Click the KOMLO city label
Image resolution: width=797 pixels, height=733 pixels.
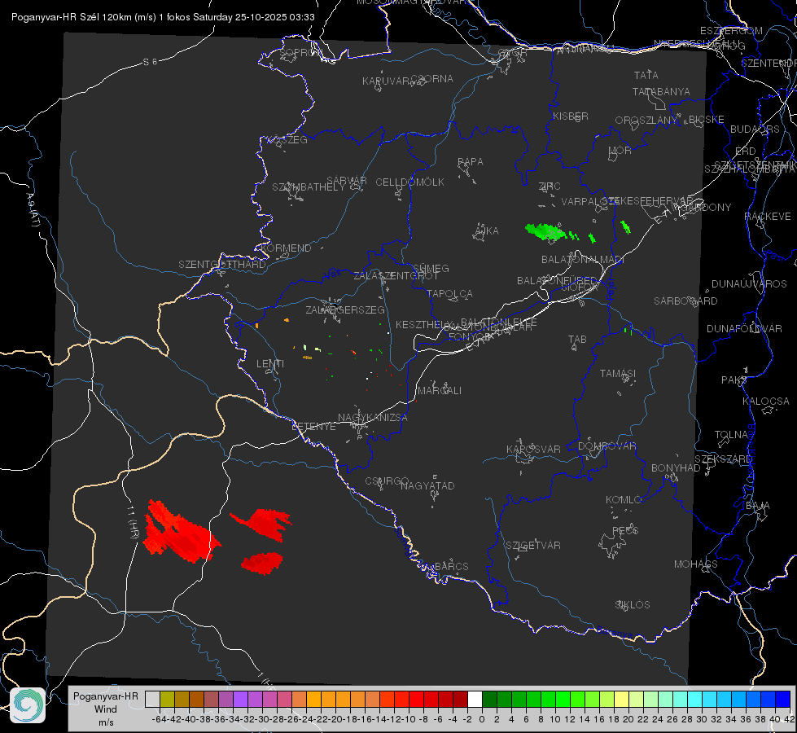[624, 500]
